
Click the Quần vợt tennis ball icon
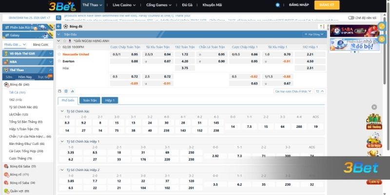coord(6,191)
